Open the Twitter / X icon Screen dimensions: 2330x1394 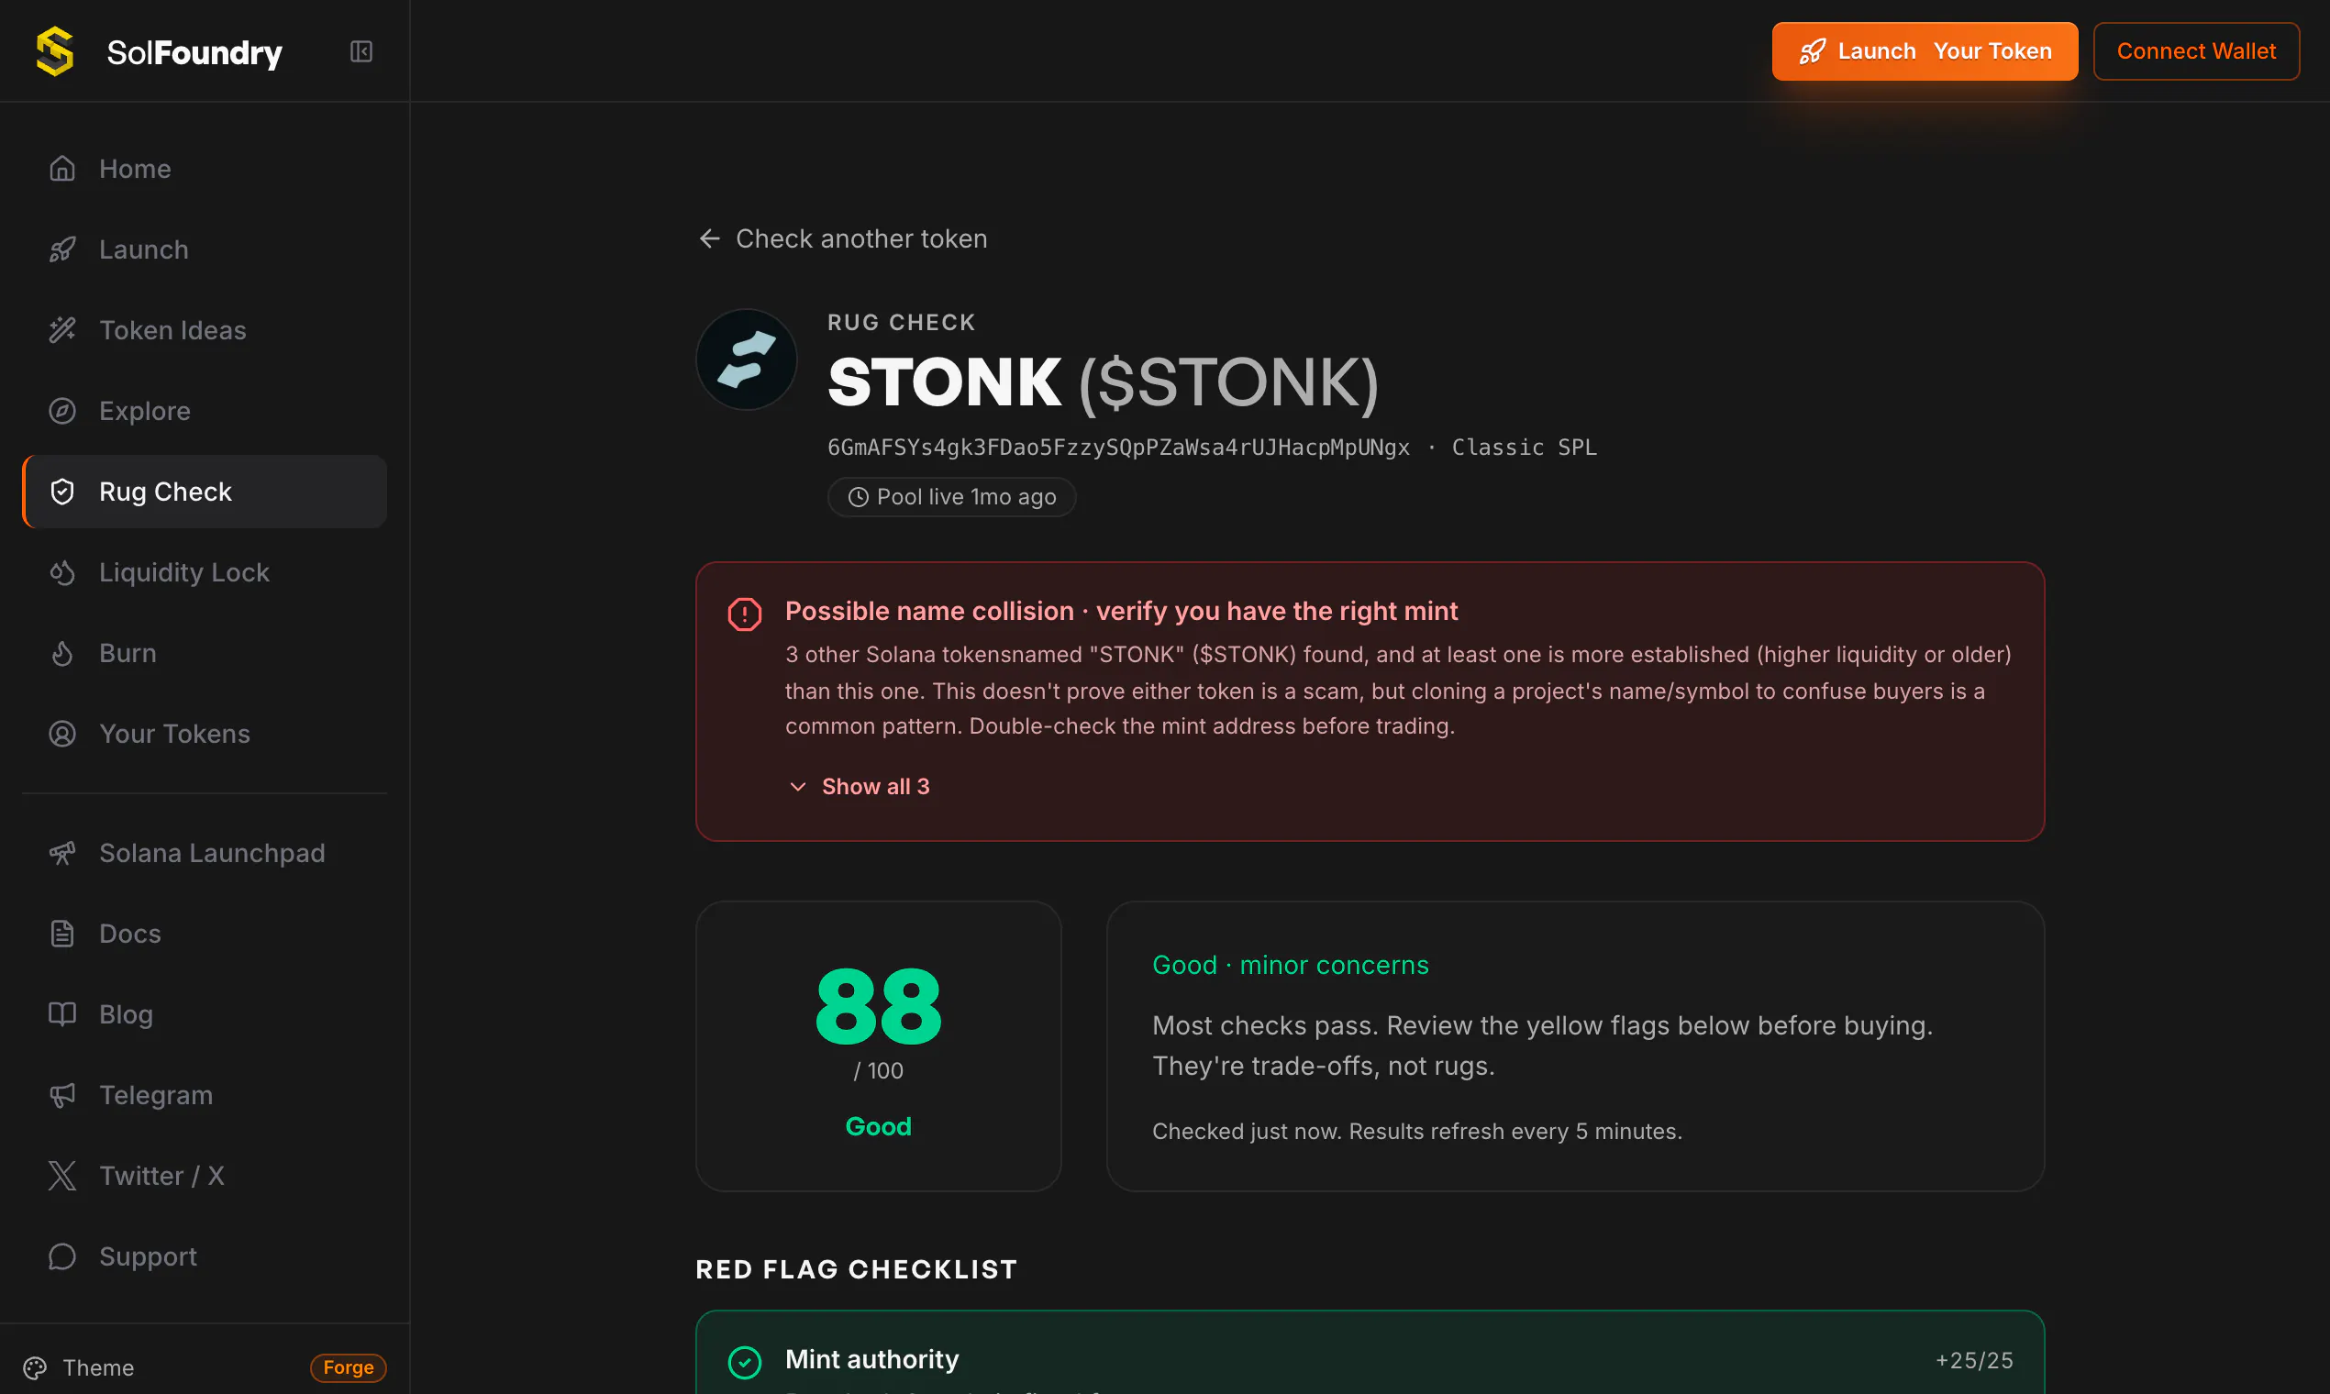[62, 1176]
